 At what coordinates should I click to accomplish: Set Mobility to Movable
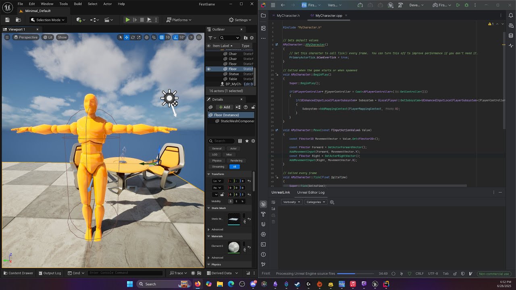[x=243, y=201]
